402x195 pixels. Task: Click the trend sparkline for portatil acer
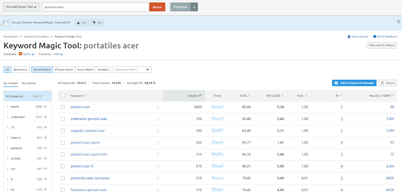[x=217, y=107]
